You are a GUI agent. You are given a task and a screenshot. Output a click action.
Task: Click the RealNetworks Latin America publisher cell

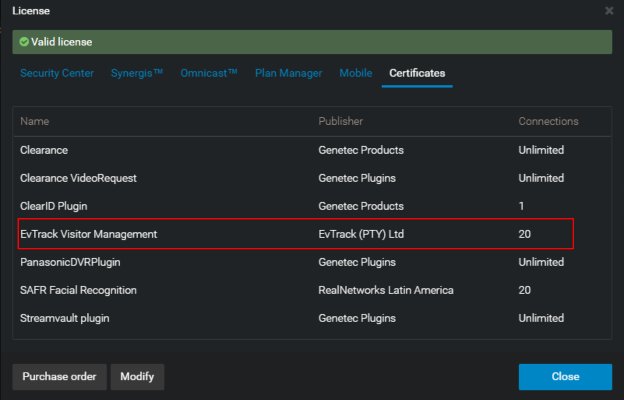click(386, 290)
